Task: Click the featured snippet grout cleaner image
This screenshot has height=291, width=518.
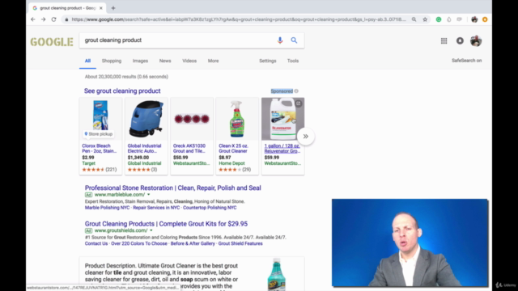Action: 277,274
